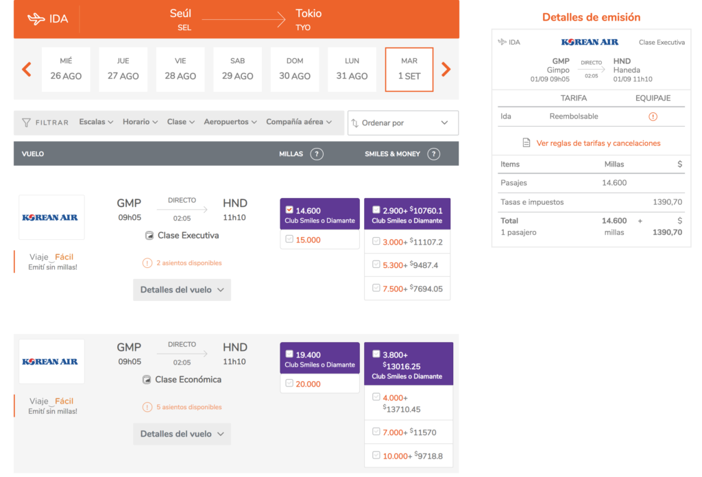Screen dimensions: 702x477
Task: Click warning icon beside 5 asientos disponibles
Action: tap(147, 407)
